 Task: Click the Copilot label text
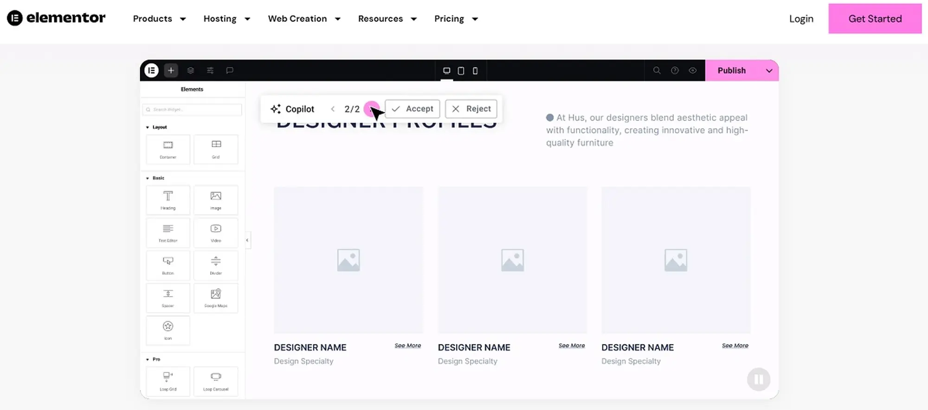pos(300,109)
